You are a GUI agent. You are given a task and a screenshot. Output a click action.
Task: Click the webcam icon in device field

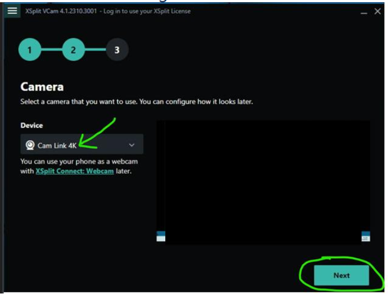[x=30, y=145]
